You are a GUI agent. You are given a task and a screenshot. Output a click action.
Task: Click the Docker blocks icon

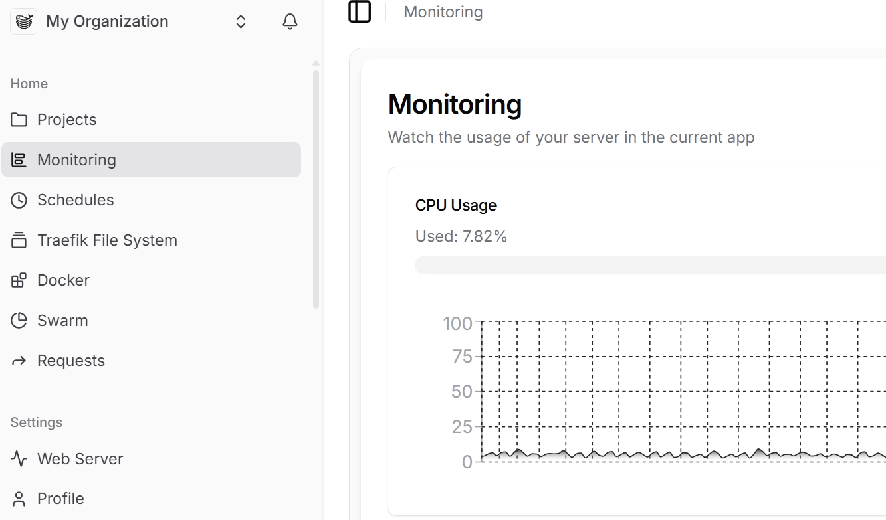coord(19,280)
